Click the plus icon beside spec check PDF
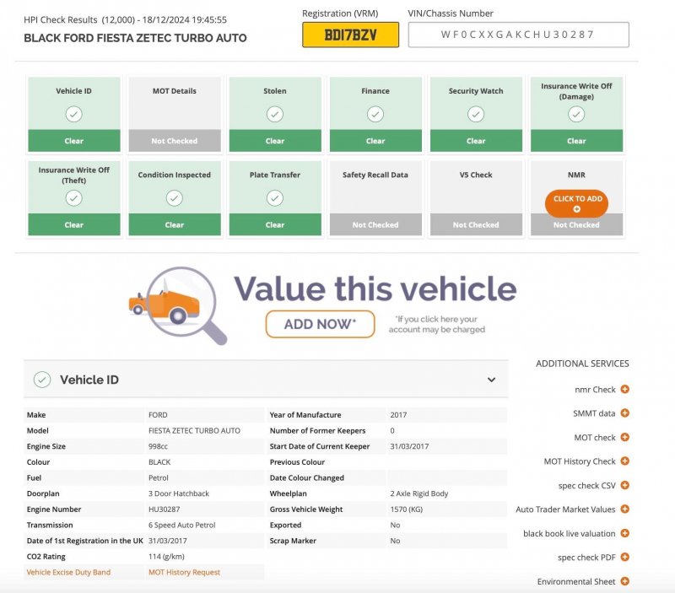675x593 pixels. click(x=624, y=557)
